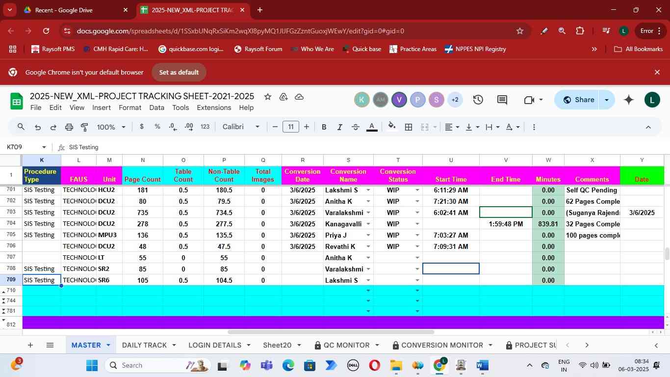The width and height of the screenshot is (670, 377).
Task: Open the Gemini sparkle icon
Action: [x=629, y=100]
